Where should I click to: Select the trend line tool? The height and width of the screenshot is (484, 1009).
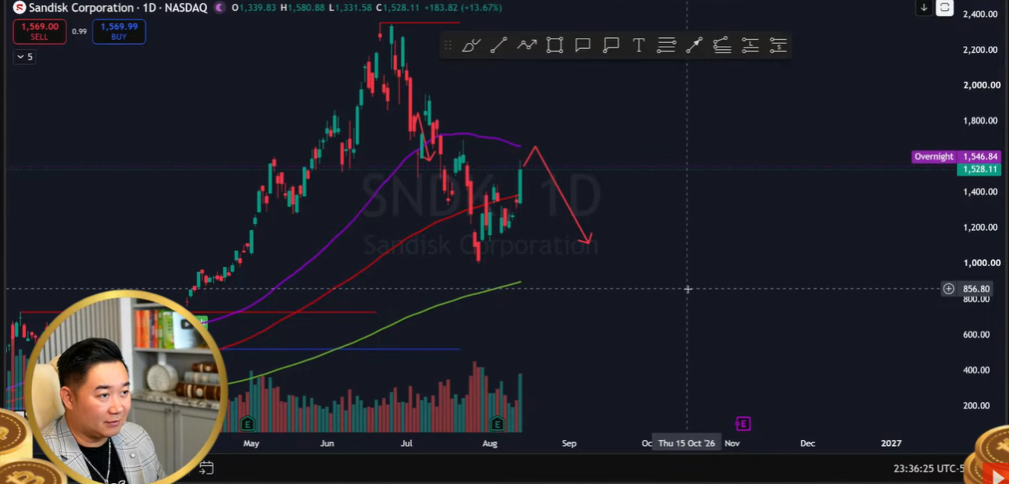click(498, 45)
